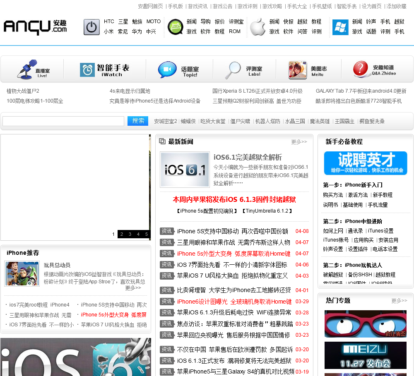Go to slideshow slide 2
This screenshot has height=376, width=414.
pos(122,234)
